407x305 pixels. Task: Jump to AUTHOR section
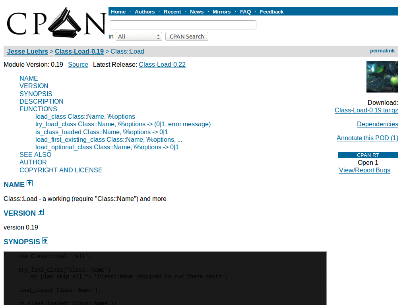pyautogui.click(x=33, y=162)
